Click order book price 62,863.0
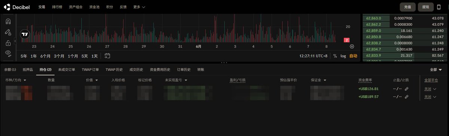449x136 pixels. click(x=373, y=18)
